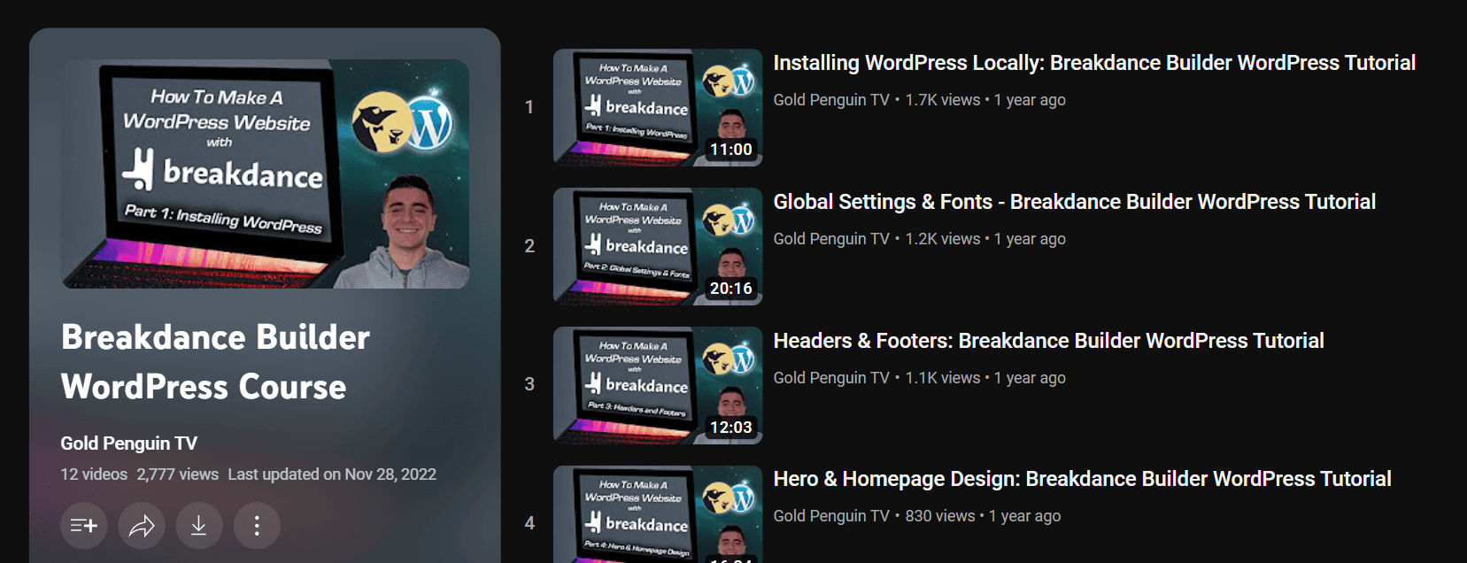1467x563 pixels.
Task: Open Global Settings & Fonts tutorial title
Action: tap(1074, 202)
